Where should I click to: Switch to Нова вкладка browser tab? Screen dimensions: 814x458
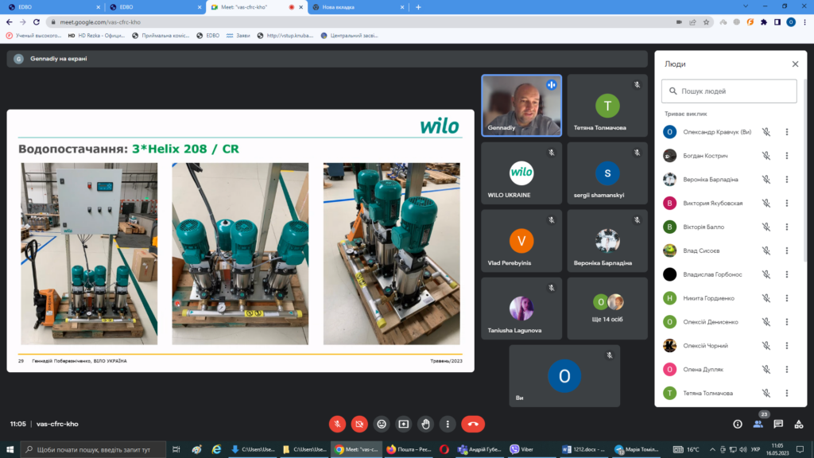coord(359,7)
